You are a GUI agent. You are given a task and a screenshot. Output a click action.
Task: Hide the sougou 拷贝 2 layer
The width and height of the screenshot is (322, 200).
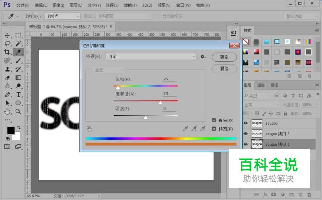pos(246,144)
